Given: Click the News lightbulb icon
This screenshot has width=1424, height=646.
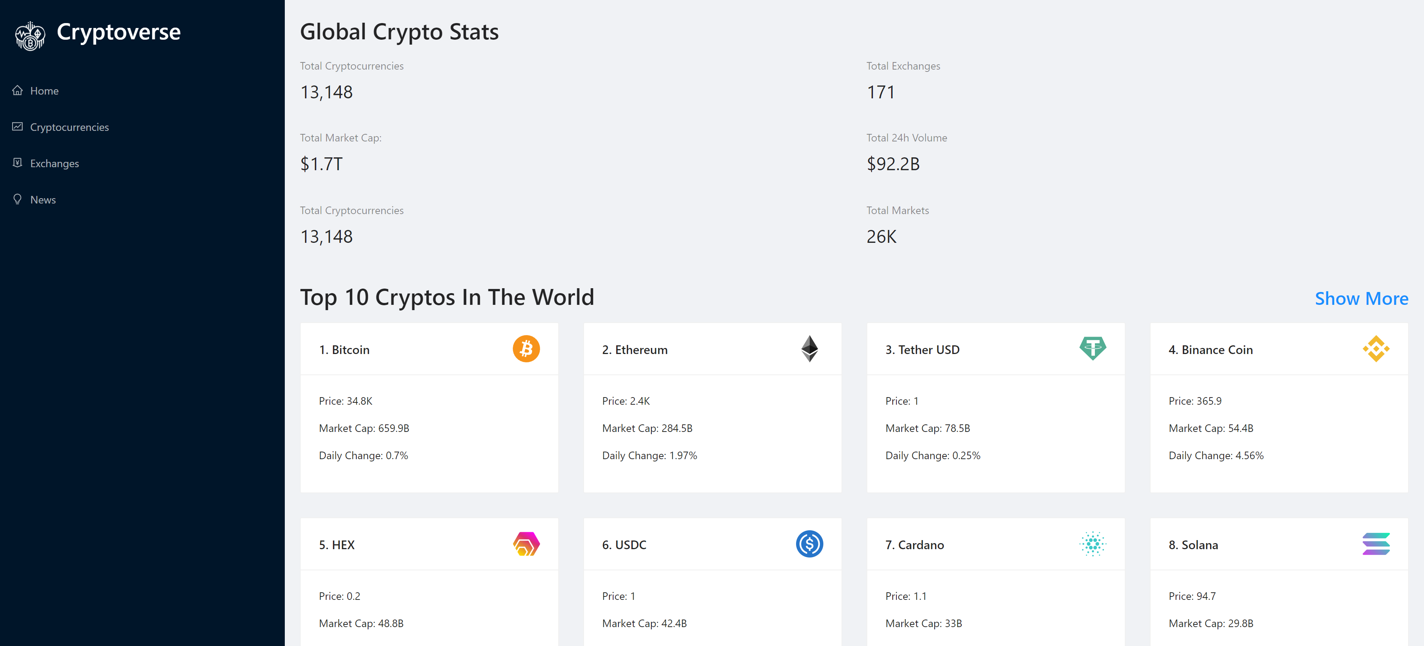Looking at the screenshot, I should click(x=18, y=199).
